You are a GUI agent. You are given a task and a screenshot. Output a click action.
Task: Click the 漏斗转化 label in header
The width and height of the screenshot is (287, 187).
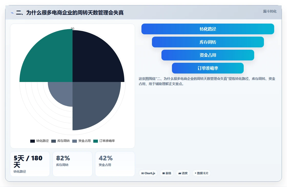[270, 11]
